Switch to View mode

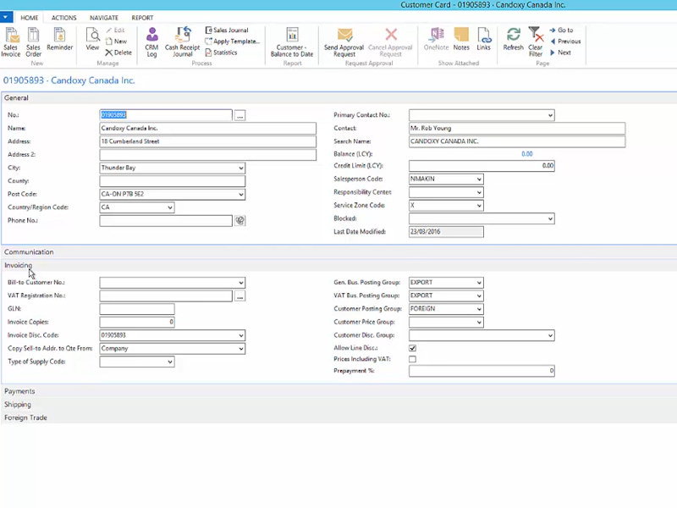(92, 39)
